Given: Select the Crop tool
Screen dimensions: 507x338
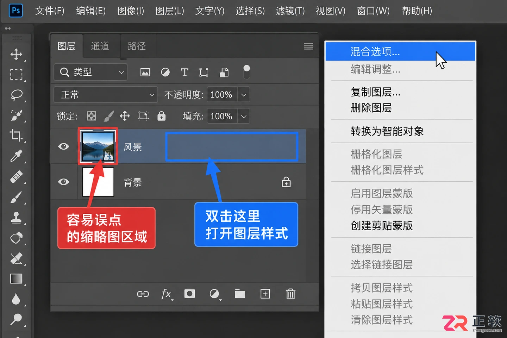Looking at the screenshot, I should coord(16,135).
